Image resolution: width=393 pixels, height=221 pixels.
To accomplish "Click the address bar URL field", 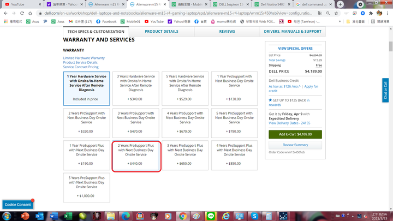I will click(x=178, y=13).
